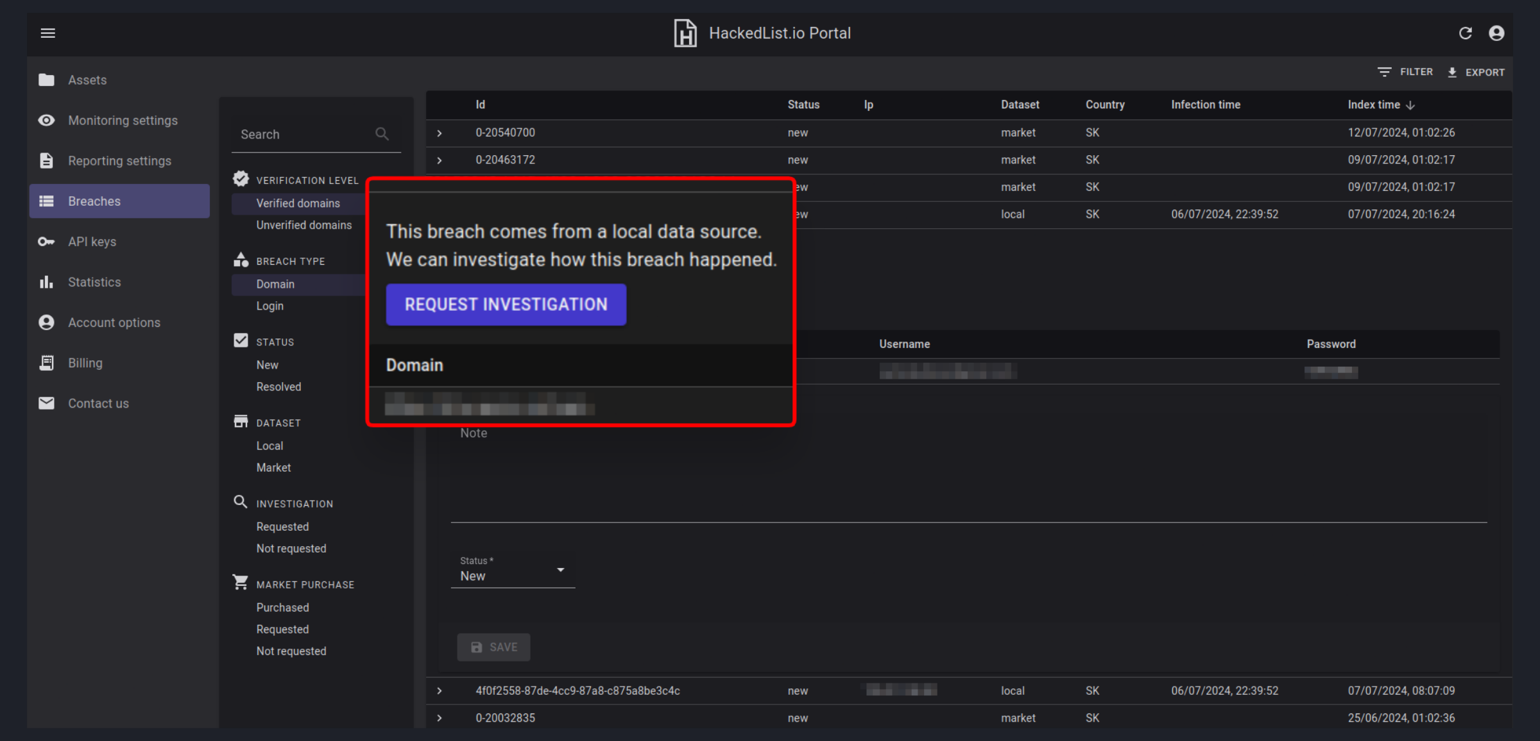Viewport: 1540px width, 741px height.
Task: Click timestamp 07/07/2024, 20:16:24
Action: pos(1401,214)
